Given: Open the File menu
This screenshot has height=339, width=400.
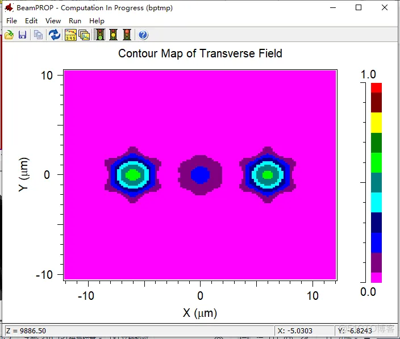Looking at the screenshot, I should pyautogui.click(x=11, y=21).
